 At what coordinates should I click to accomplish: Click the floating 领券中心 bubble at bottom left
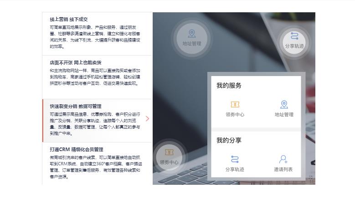(x=169, y=157)
